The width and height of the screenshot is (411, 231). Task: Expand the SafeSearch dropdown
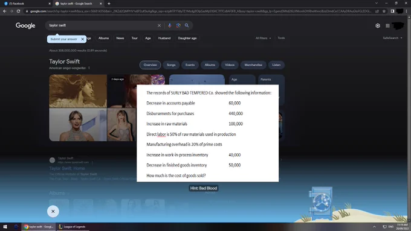pos(392,38)
